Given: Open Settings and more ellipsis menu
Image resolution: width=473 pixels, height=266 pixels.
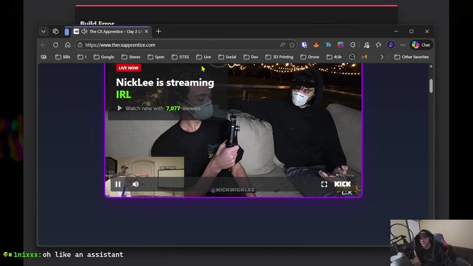Looking at the screenshot, I should (x=403, y=45).
